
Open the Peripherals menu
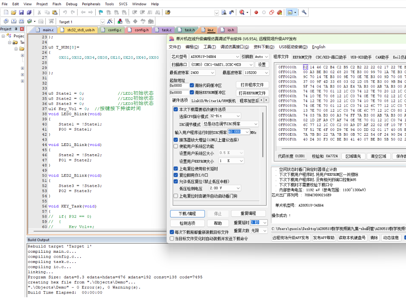(91, 4)
